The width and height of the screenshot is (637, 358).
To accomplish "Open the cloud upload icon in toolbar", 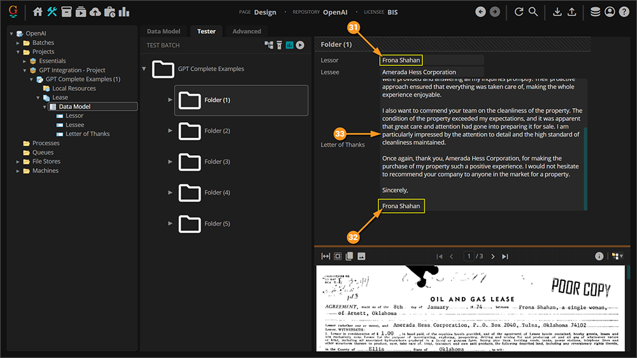I will point(95,11).
